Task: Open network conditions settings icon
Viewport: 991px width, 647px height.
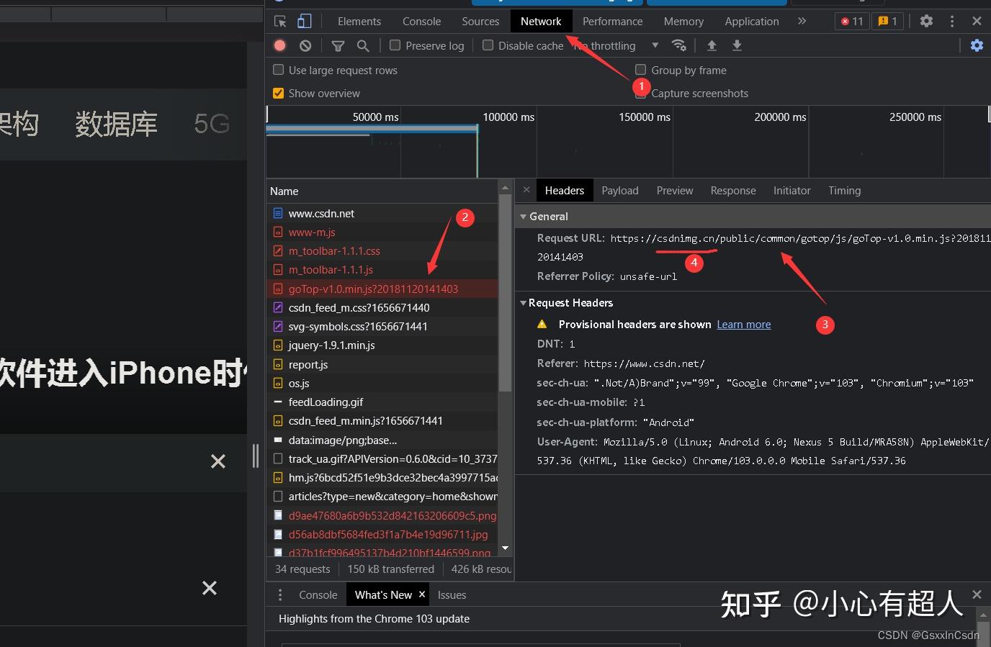Action: click(679, 45)
